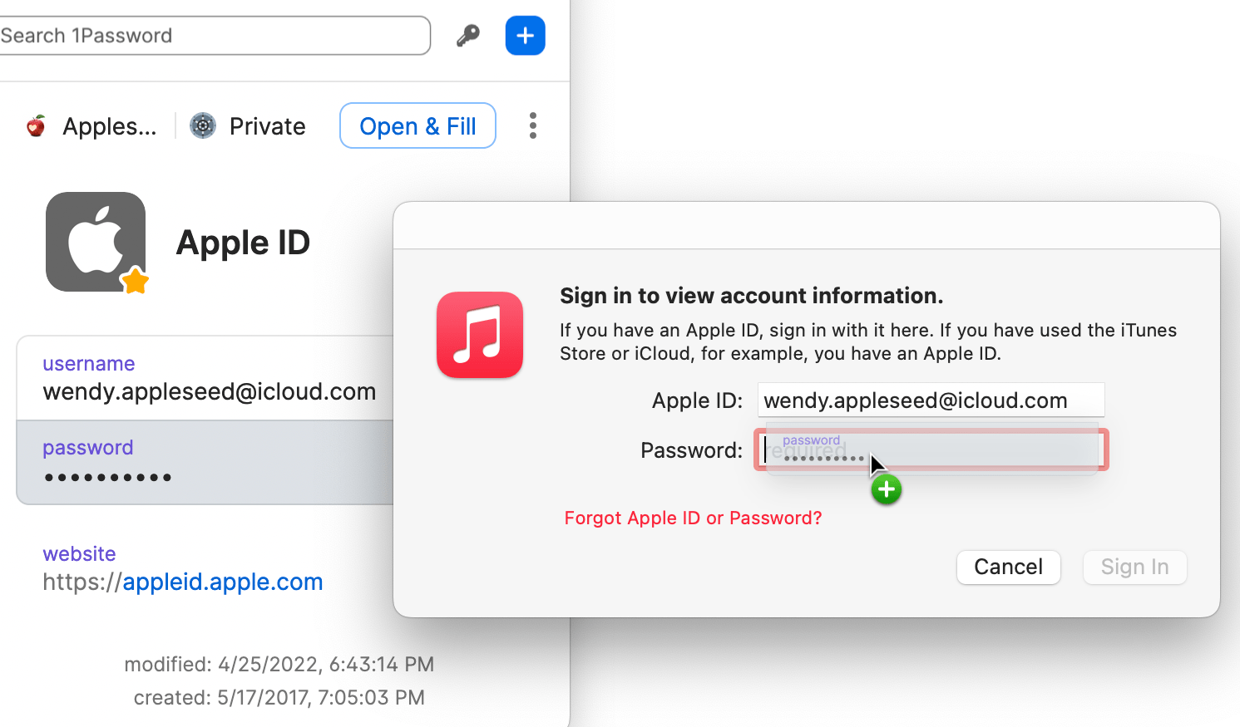Switch to the Private vault
This screenshot has width=1240, height=727.
tap(267, 125)
